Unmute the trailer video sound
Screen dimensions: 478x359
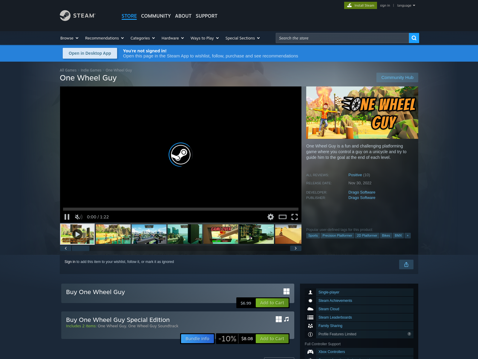tap(79, 217)
